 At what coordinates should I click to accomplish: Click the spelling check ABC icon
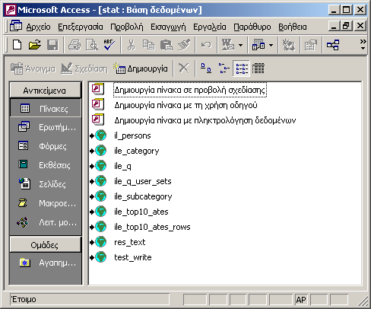[109, 45]
